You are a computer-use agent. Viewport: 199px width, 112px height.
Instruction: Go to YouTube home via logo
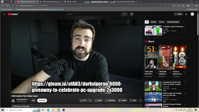click(13, 14)
